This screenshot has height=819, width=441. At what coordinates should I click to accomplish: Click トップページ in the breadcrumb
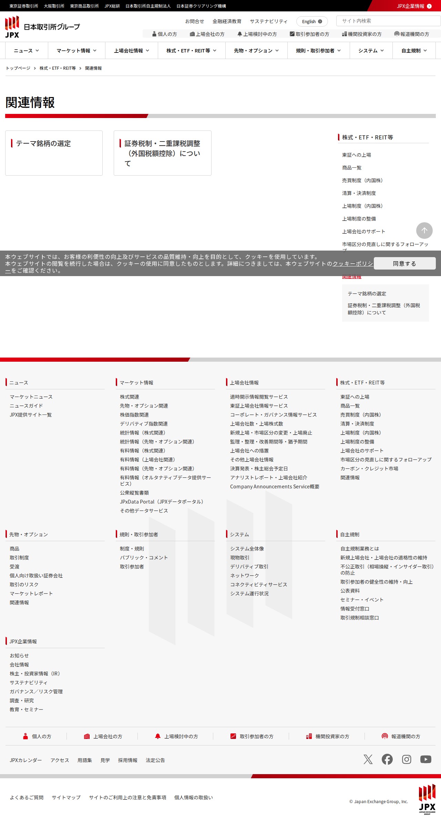(x=18, y=68)
